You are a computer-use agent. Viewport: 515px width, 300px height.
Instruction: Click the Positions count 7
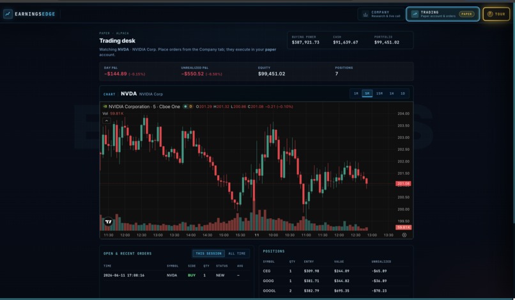pyautogui.click(x=336, y=74)
